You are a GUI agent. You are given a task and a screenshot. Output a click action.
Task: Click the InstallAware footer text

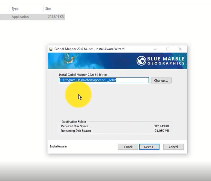58,146
